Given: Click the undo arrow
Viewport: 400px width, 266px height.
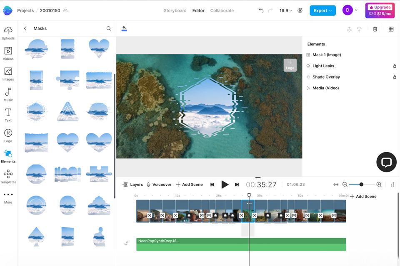Looking at the screenshot, I should tap(261, 10).
